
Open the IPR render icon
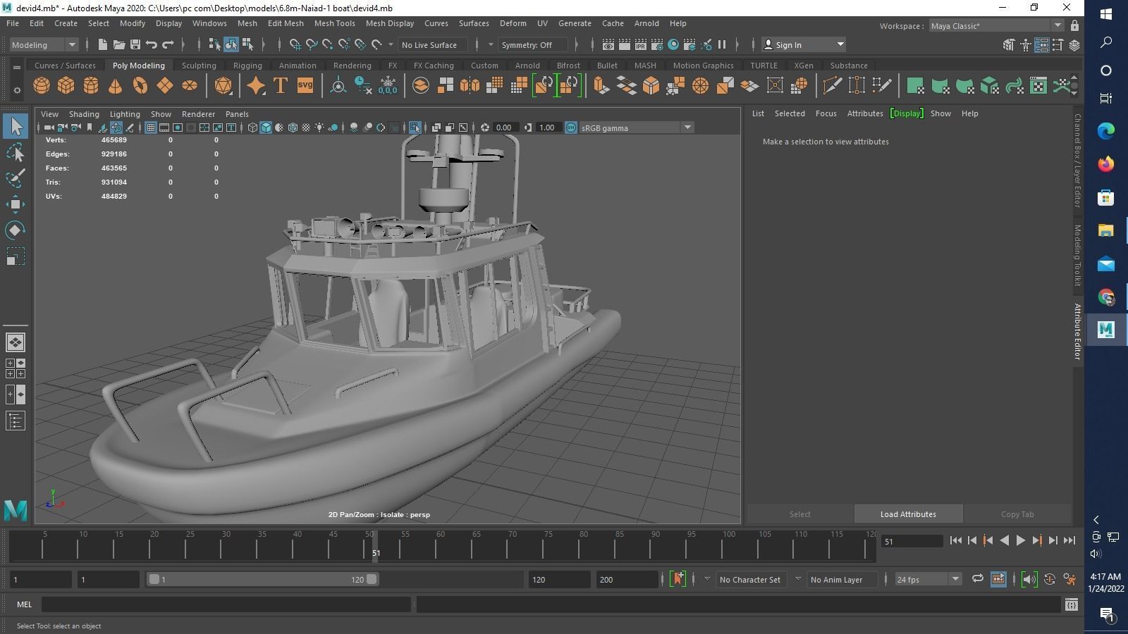click(640, 44)
